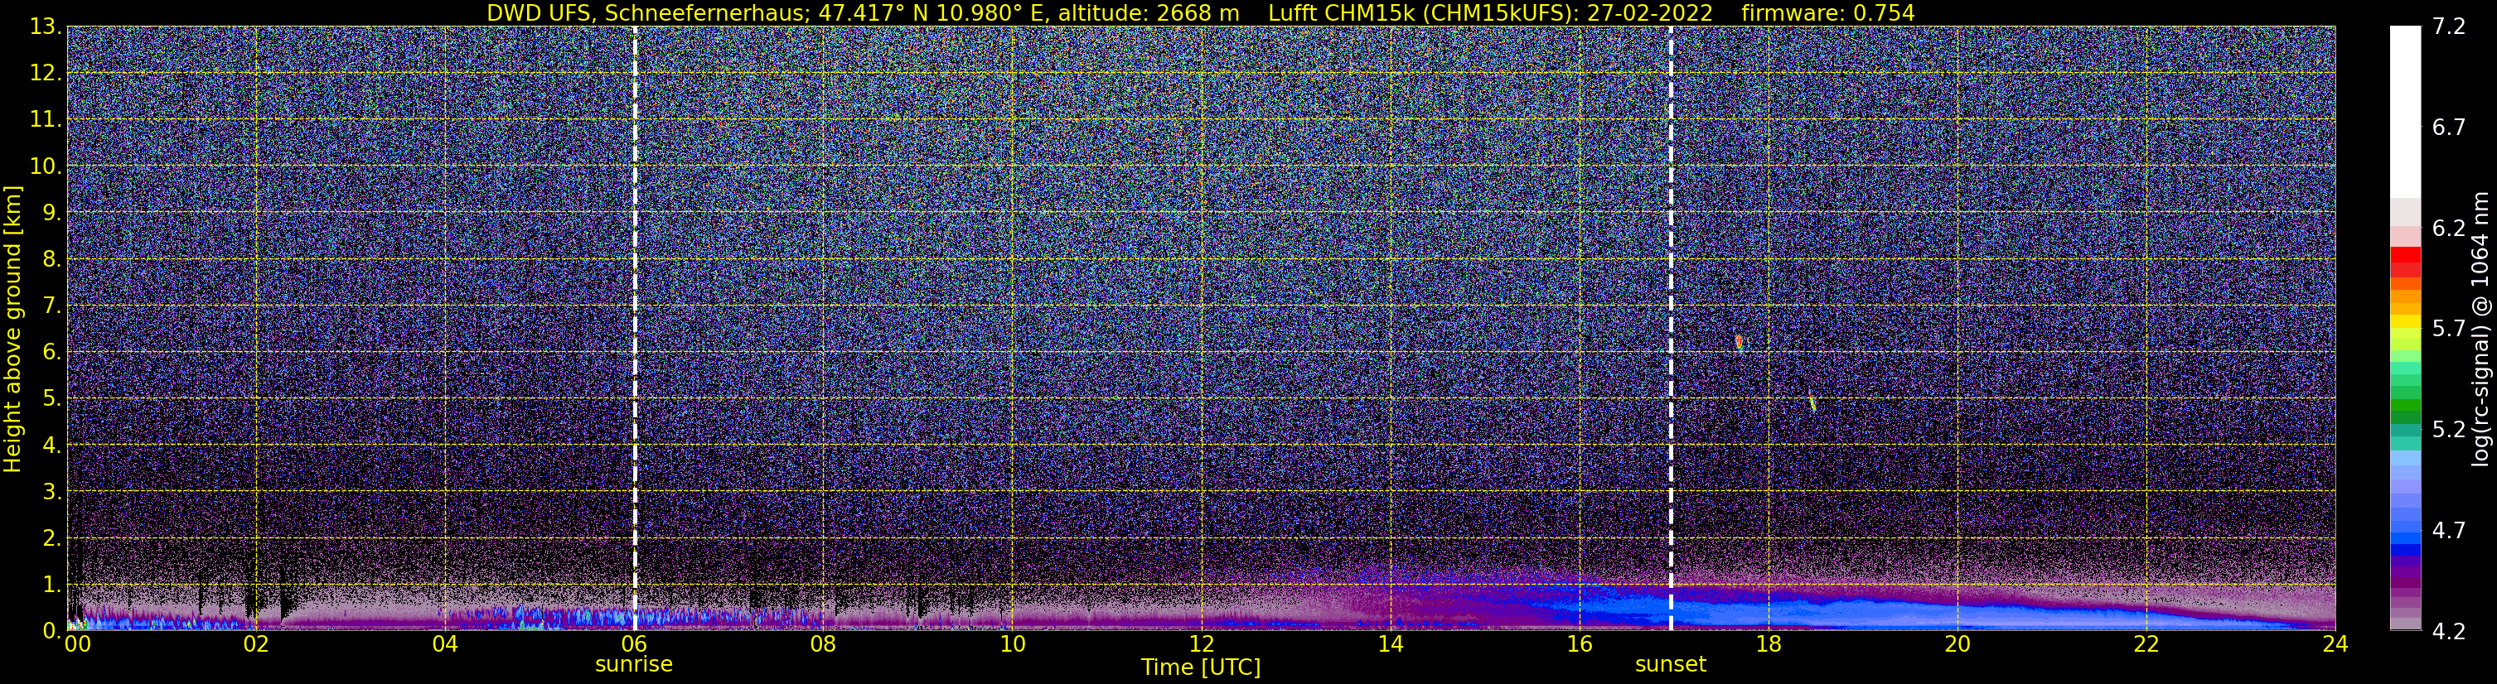This screenshot has width=2497, height=684.
Task: Click the time axis tick '02'
Action: pos(256,645)
